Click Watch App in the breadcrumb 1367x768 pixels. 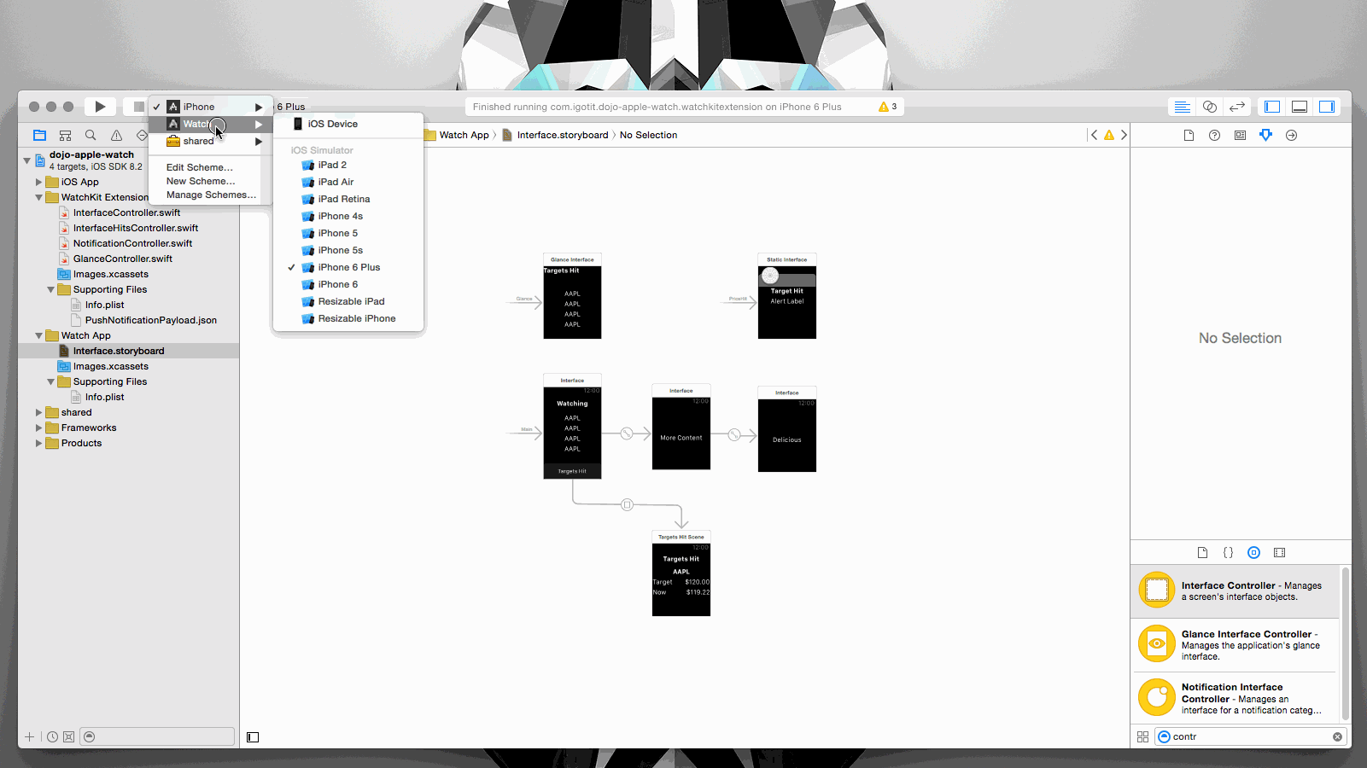[x=464, y=135]
